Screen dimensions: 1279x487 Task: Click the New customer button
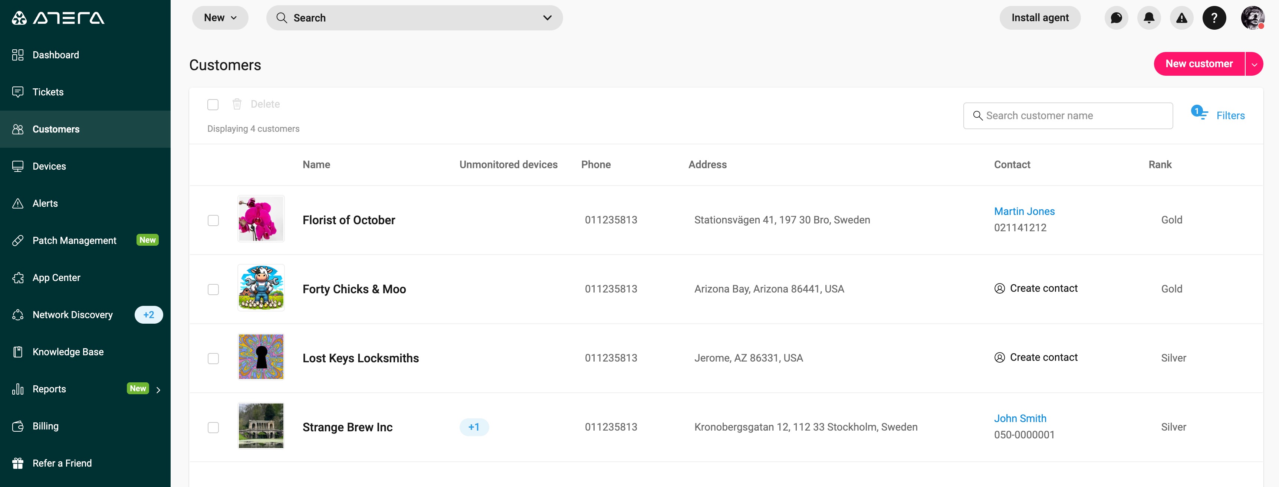pos(1199,64)
